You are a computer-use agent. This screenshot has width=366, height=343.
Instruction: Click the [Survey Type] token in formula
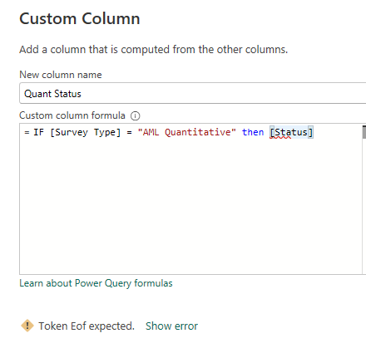coord(86,132)
